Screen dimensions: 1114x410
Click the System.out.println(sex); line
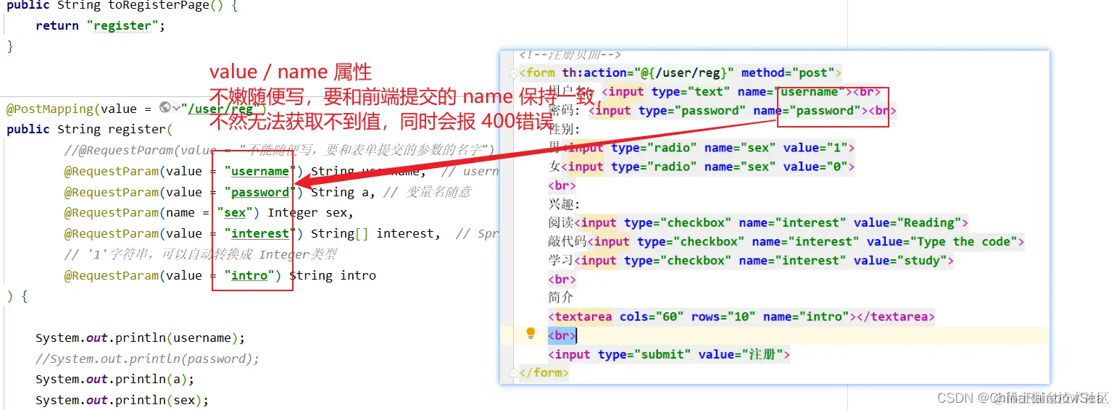(122, 401)
